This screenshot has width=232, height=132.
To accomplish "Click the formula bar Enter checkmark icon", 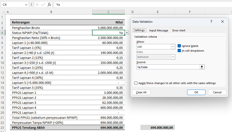I will coord(43,4).
